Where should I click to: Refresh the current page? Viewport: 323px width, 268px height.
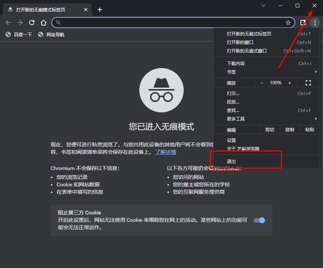31,23
